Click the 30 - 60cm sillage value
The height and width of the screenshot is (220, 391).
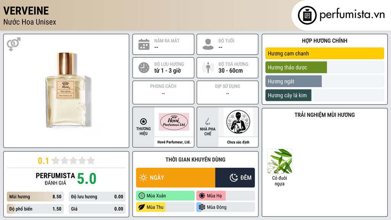coord(230,71)
